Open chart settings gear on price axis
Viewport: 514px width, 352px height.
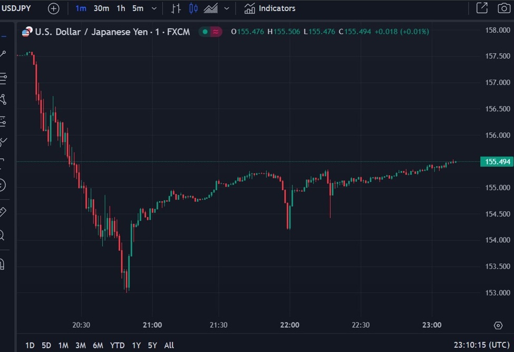coord(498,325)
